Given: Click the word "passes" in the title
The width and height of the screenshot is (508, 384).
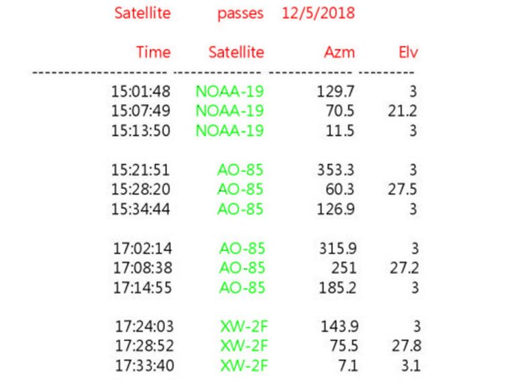Looking at the screenshot, I should pos(240,13).
